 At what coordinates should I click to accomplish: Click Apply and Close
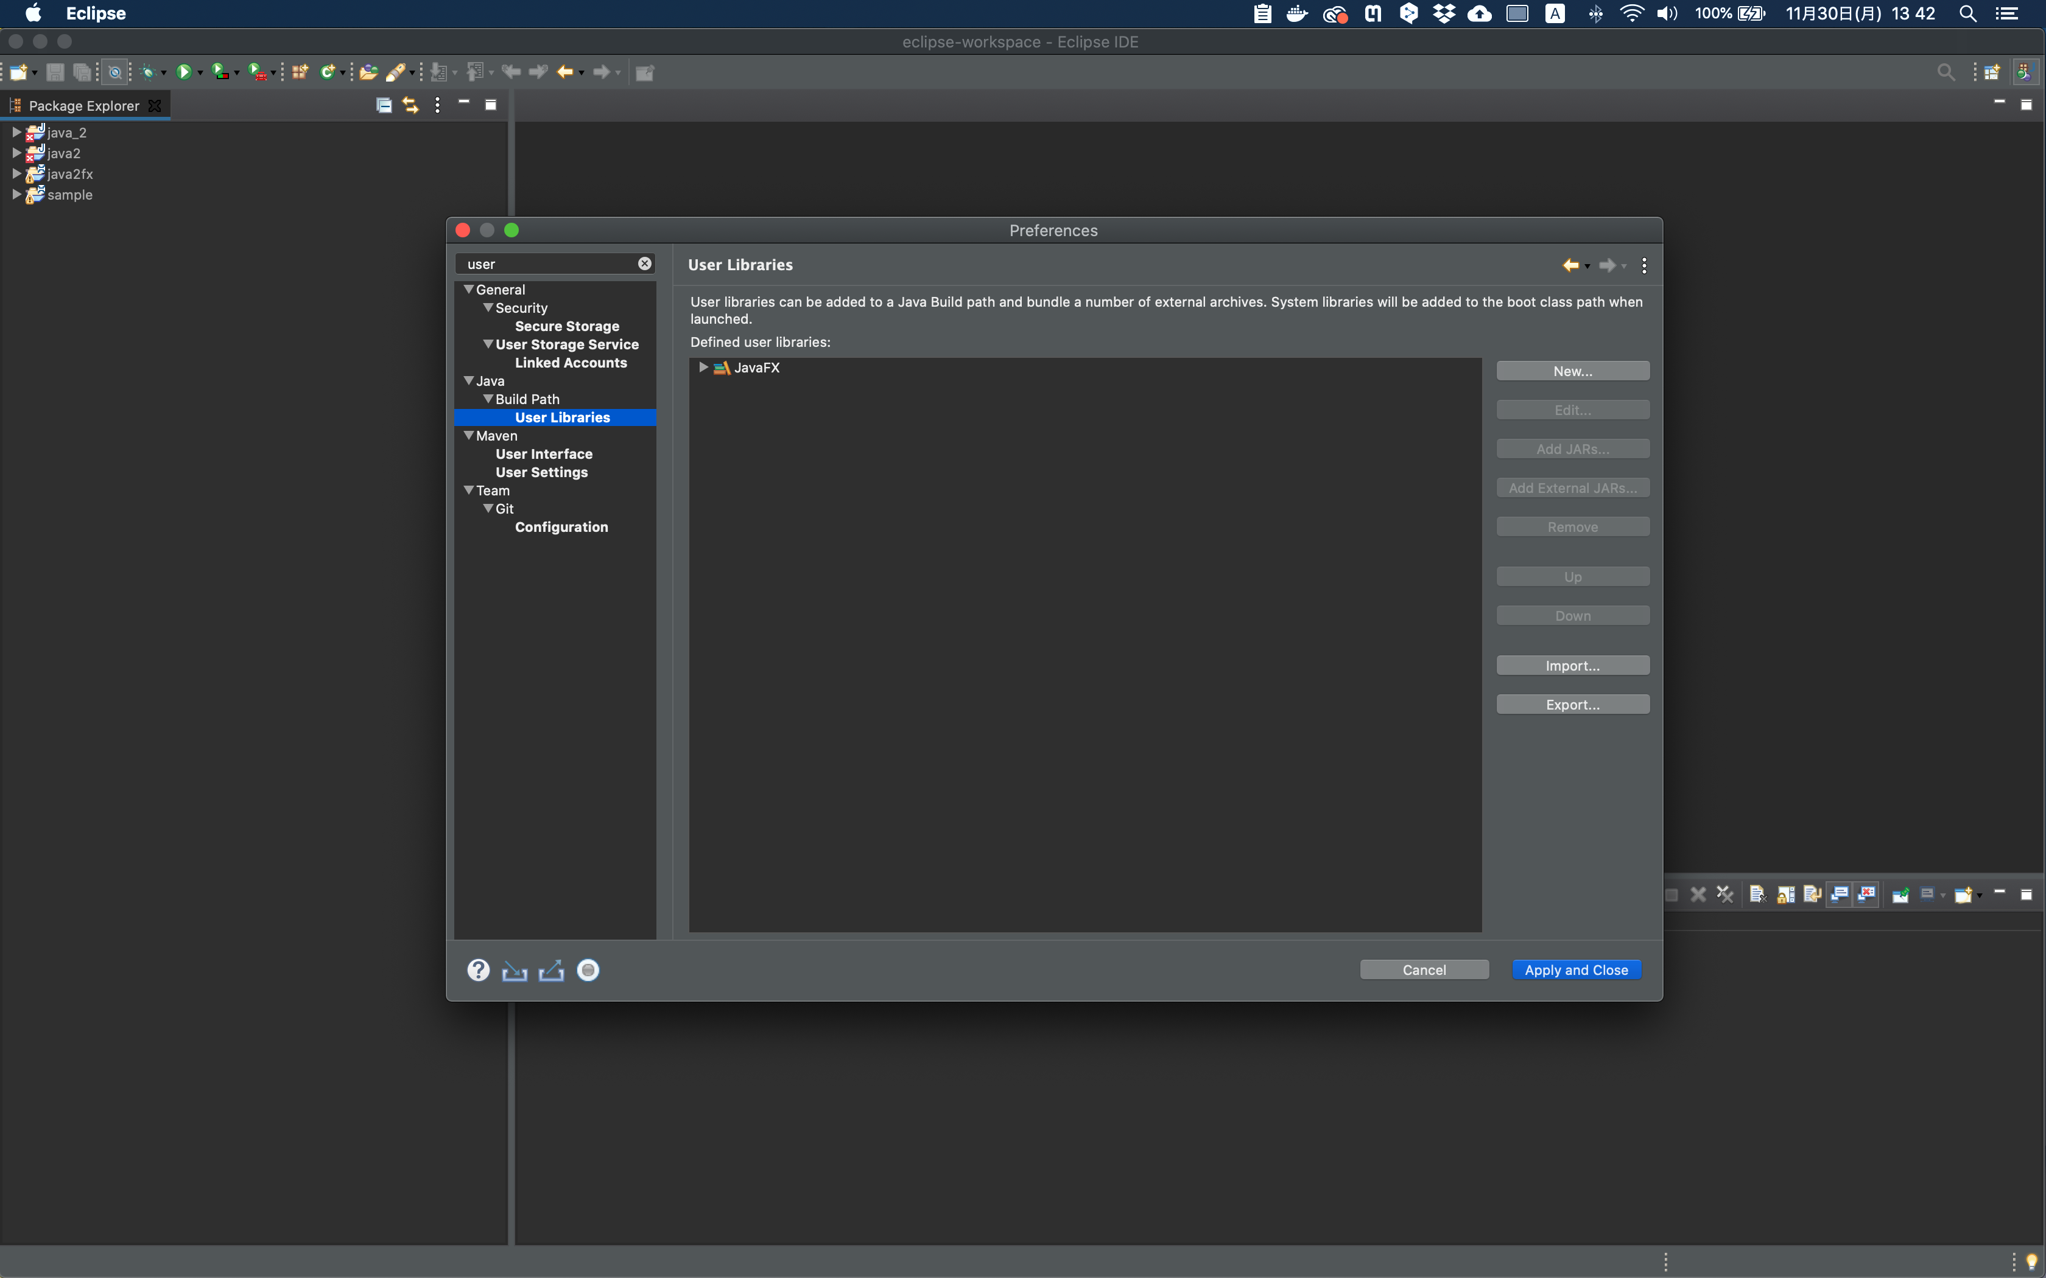tap(1576, 969)
